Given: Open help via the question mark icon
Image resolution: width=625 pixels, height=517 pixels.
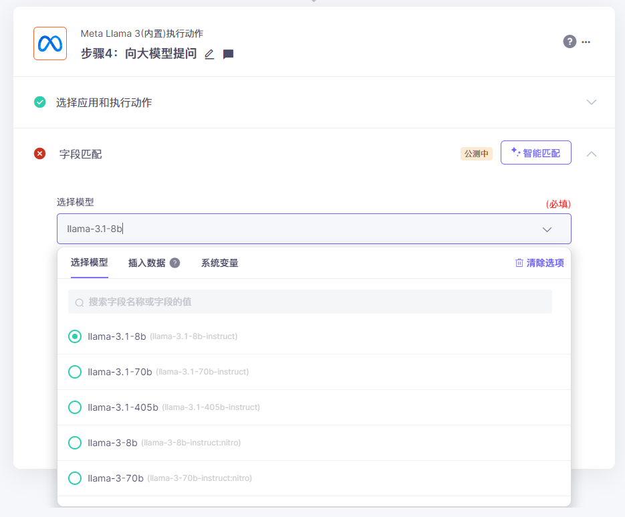Looking at the screenshot, I should [570, 41].
